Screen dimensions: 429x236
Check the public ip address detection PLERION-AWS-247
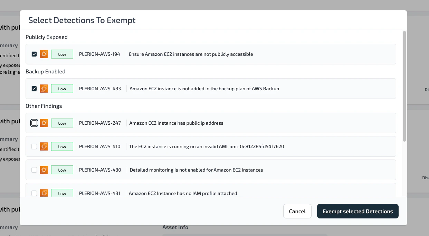pyautogui.click(x=34, y=123)
